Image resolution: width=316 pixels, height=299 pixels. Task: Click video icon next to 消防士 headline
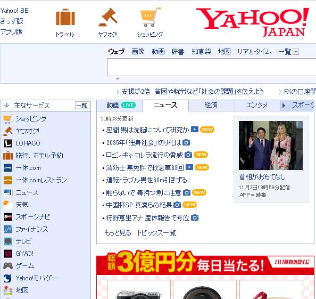tap(189, 167)
